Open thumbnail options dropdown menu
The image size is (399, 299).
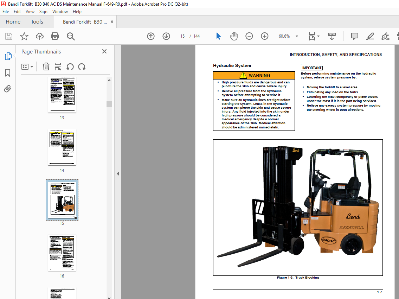pyautogui.click(x=27, y=67)
